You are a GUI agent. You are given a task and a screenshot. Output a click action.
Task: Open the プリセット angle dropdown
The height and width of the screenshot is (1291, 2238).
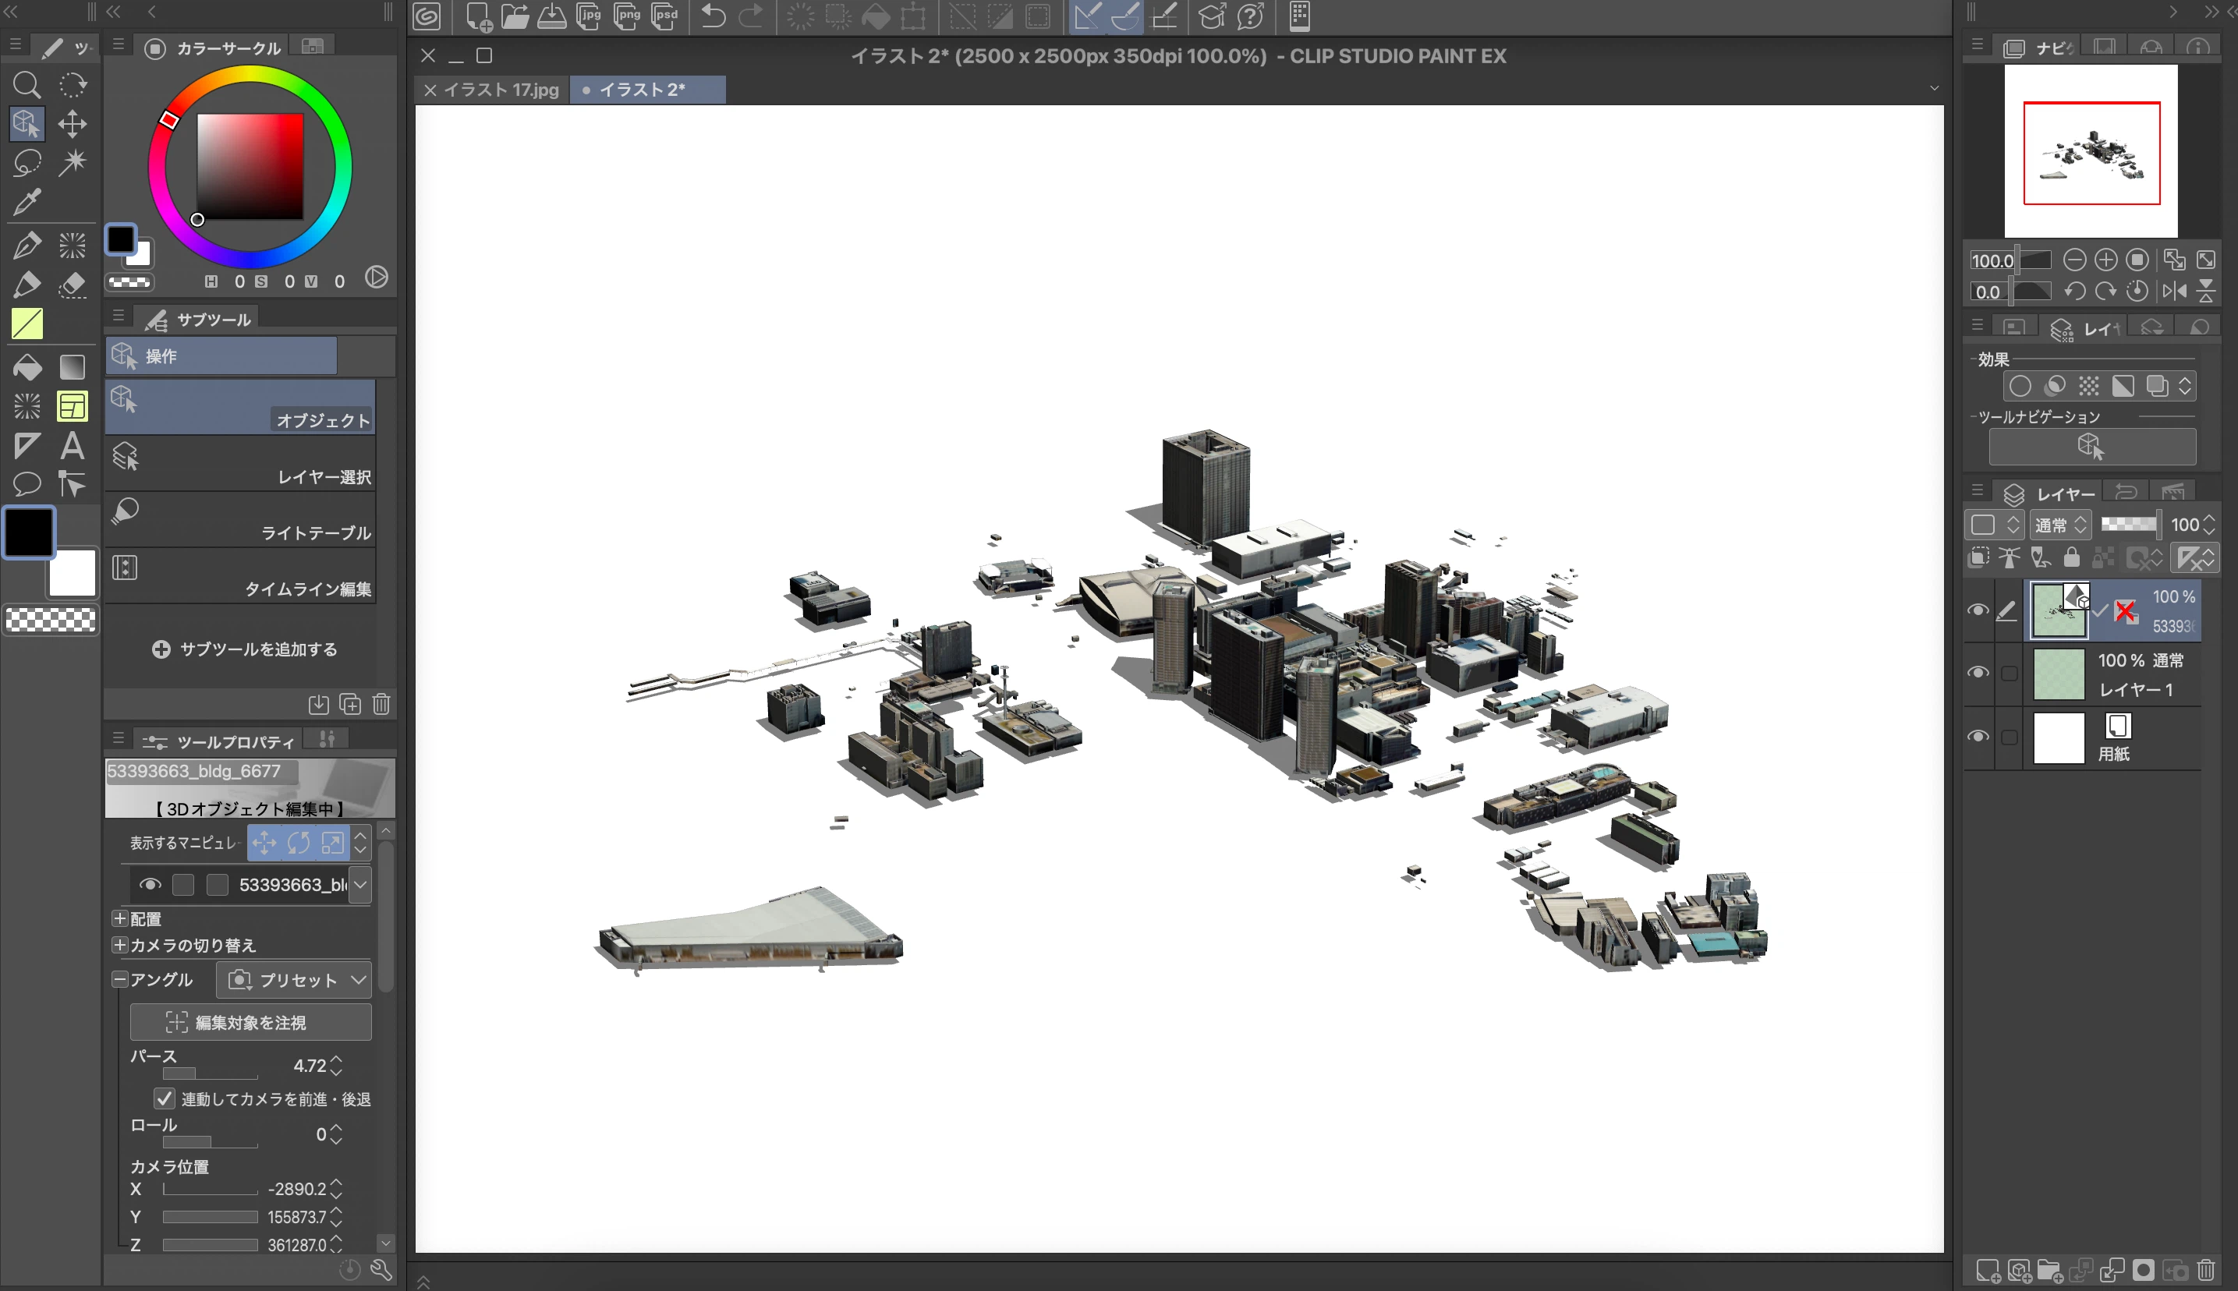[293, 980]
